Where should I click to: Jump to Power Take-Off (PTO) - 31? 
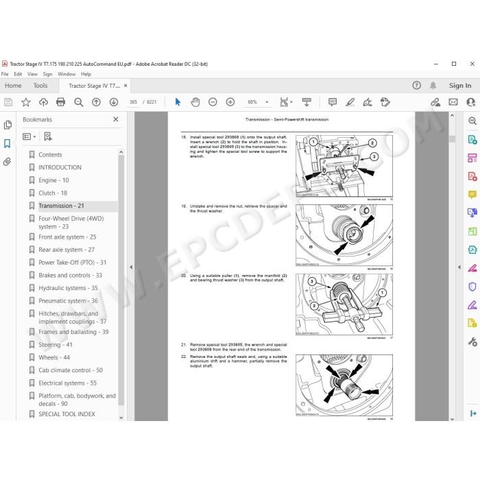[73, 263]
